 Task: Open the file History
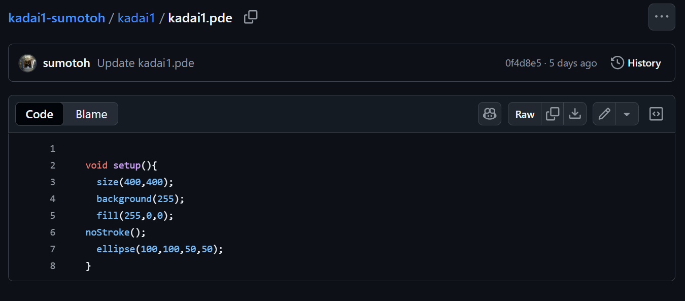[636, 63]
